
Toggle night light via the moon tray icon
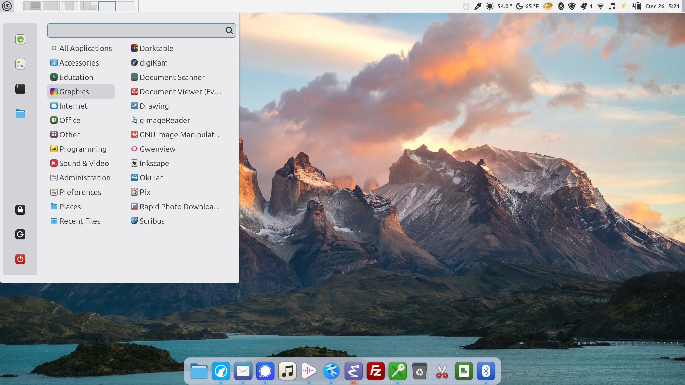(519, 6)
